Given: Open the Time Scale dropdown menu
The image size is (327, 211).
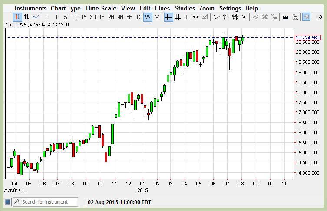Looking at the screenshot, I should pos(100,8).
